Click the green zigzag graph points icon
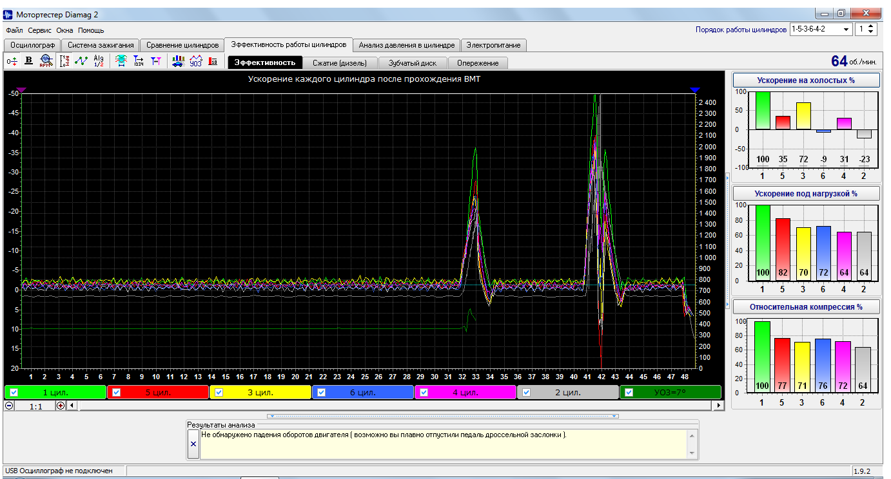This screenshot has width=891, height=479. coord(81,61)
